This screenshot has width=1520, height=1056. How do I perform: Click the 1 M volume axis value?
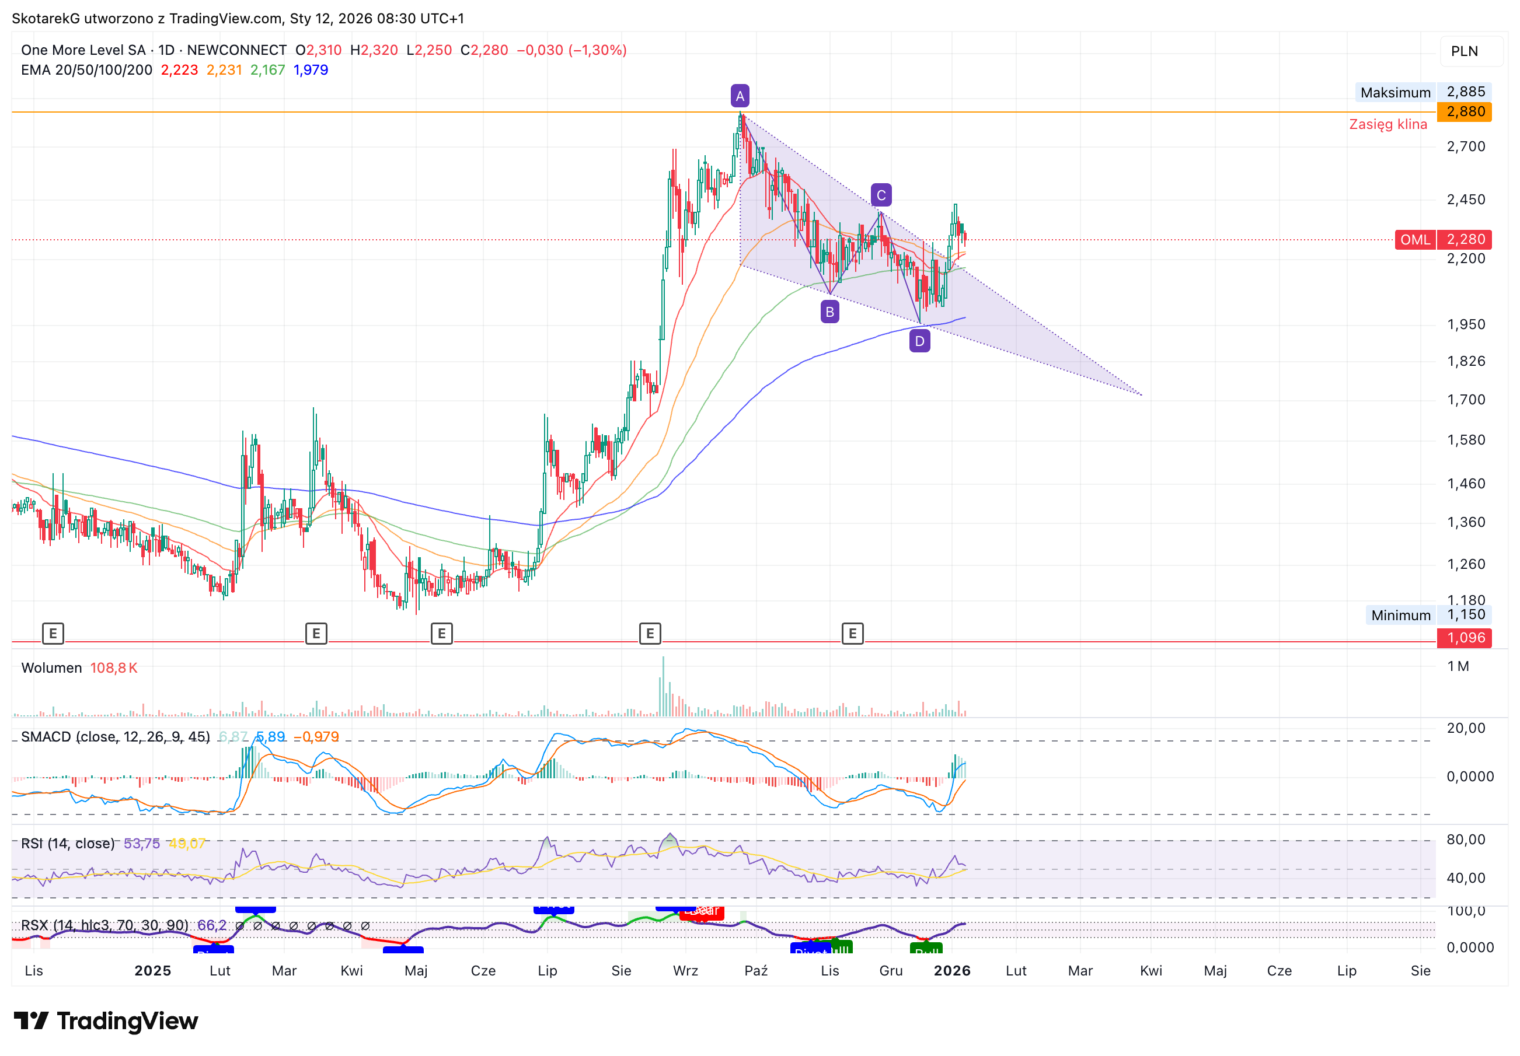coord(1458,666)
